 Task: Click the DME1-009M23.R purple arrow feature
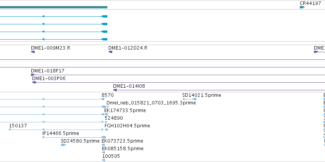(x=33, y=52)
